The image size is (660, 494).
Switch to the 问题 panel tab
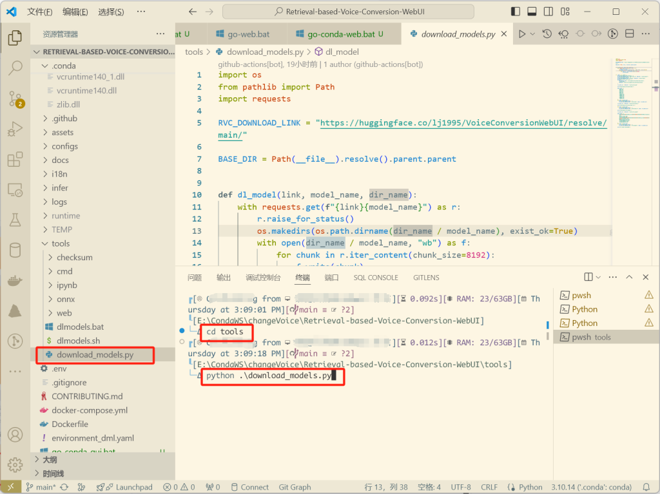click(195, 278)
